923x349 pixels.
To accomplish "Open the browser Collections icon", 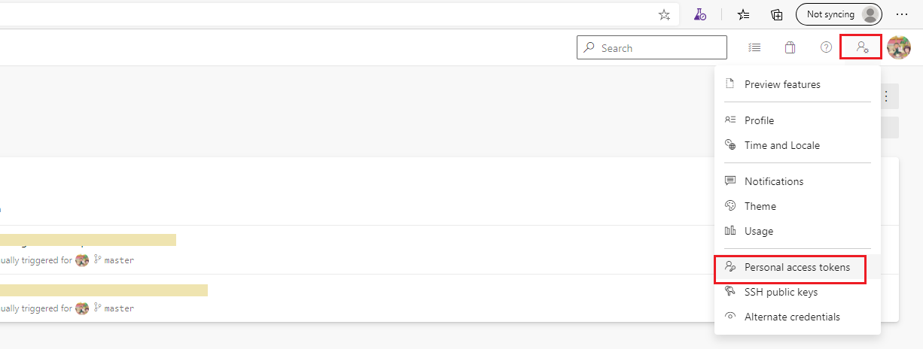I will (x=777, y=14).
